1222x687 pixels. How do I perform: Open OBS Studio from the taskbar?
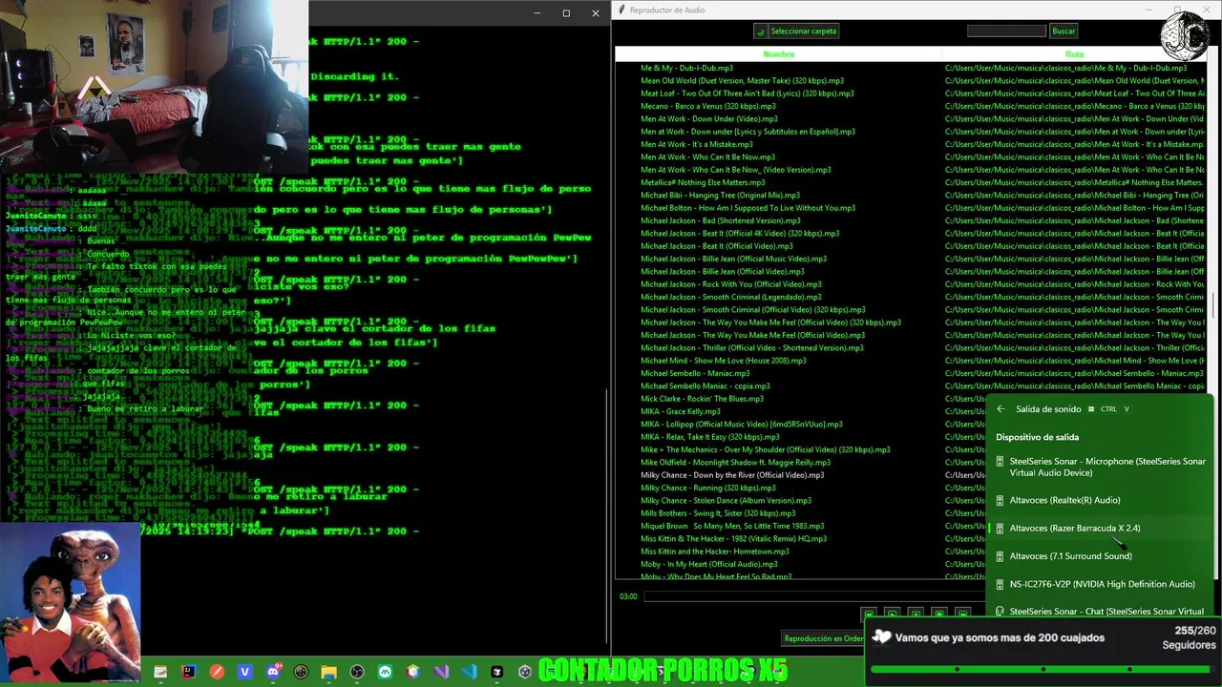pyautogui.click(x=357, y=672)
